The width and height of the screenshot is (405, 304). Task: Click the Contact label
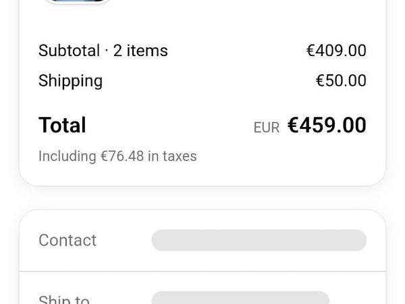[67, 240]
